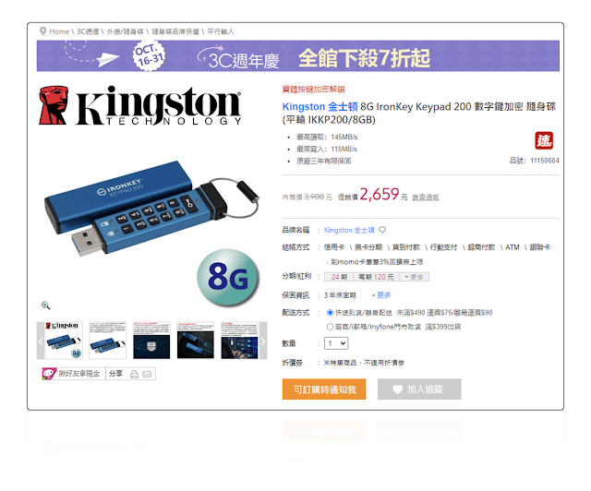Image resolution: width=591 pixels, height=491 pixels.
Task: Click the red express delivery badge icon
Action: tap(544, 140)
